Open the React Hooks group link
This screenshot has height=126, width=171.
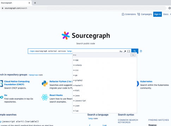click(56, 95)
